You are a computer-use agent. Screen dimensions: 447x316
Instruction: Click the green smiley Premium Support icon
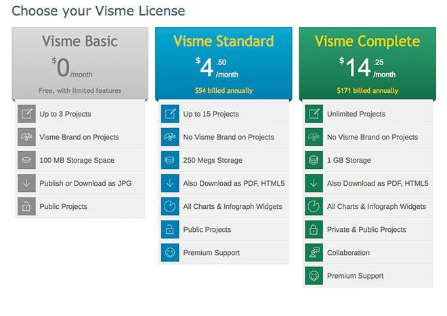[314, 275]
